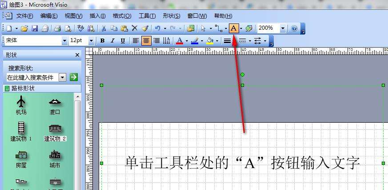388x190 pixels.
Task: Click the green search arrow button
Action: click(x=73, y=77)
